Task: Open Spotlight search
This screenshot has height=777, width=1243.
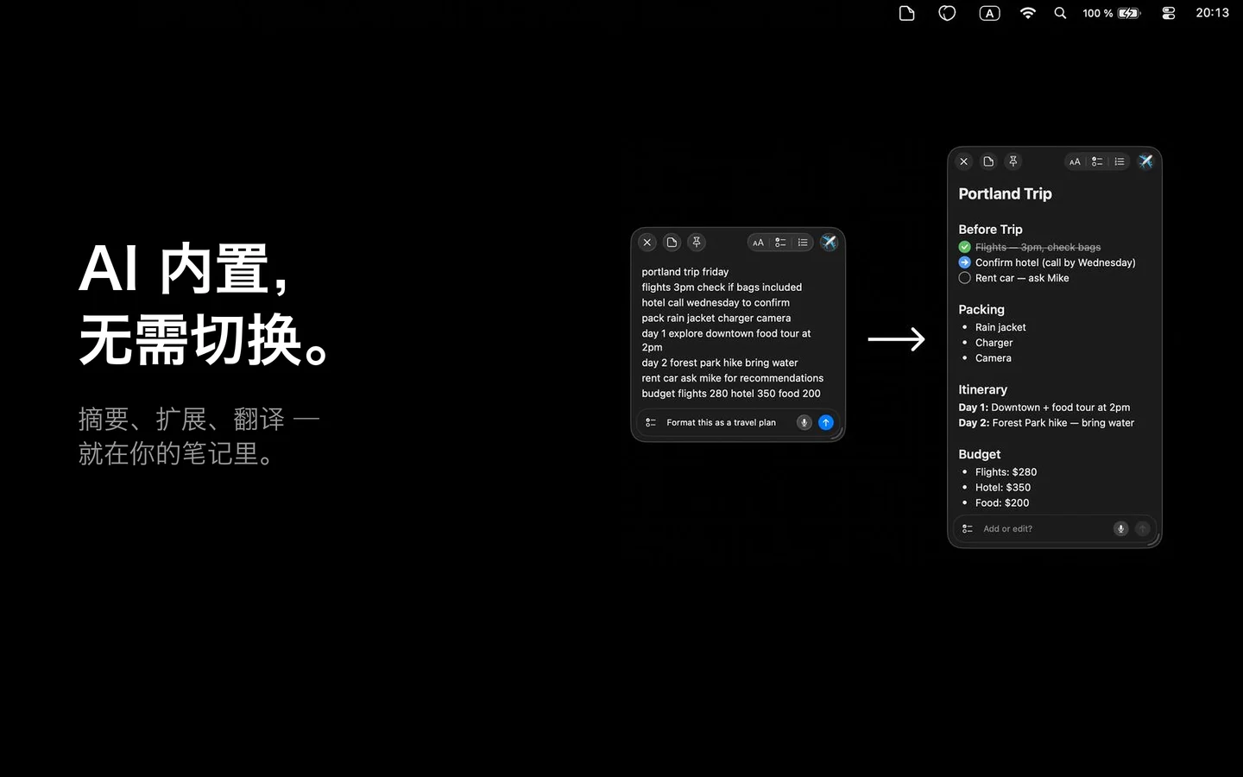Action: pos(1060,13)
